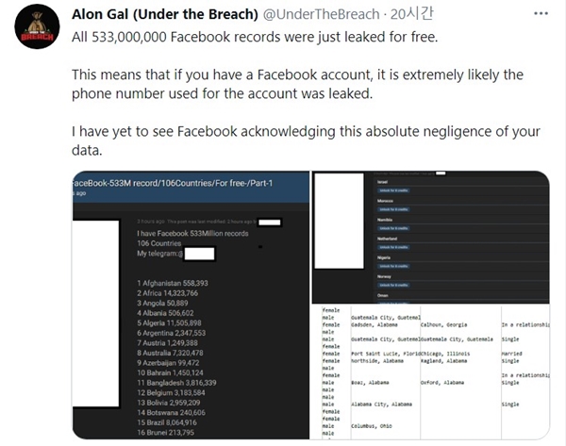This screenshot has width=566, height=446.
Task: Open the @UnderTheBreach handle link
Action: point(321,14)
